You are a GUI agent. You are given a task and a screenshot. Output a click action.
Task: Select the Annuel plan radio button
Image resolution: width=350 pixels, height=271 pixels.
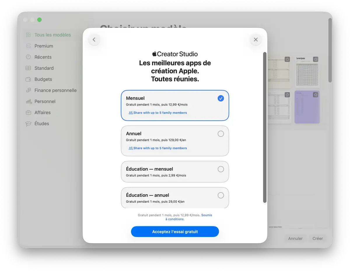[221, 134]
